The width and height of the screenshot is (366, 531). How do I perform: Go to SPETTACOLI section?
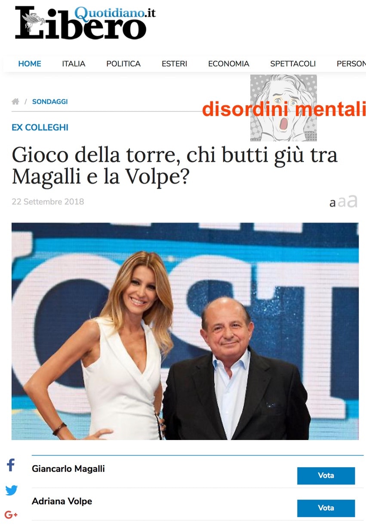click(293, 64)
